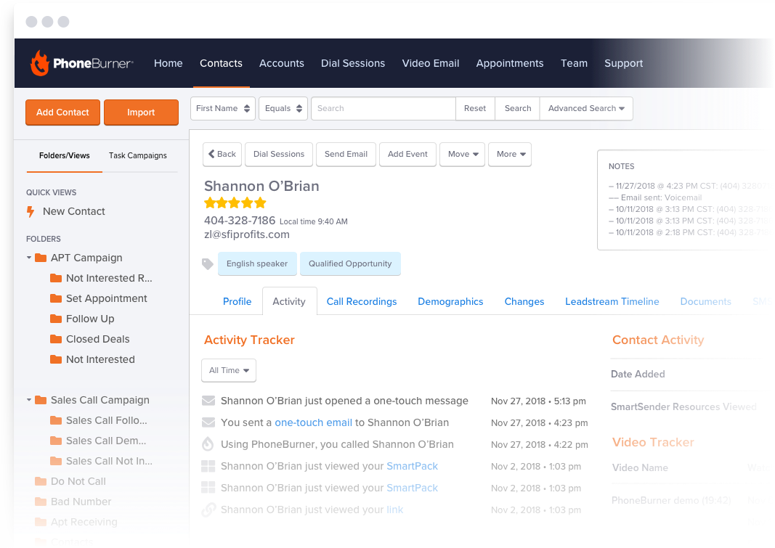Open the Advanced Search dropdown
The image size is (775, 548).
[x=586, y=108]
